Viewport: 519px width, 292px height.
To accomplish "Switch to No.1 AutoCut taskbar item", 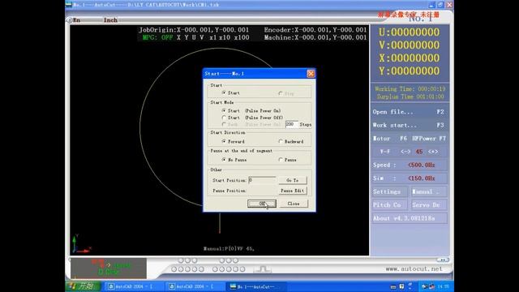I will (x=256, y=286).
